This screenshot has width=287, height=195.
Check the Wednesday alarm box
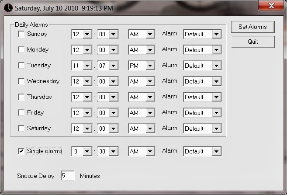(x=21, y=81)
